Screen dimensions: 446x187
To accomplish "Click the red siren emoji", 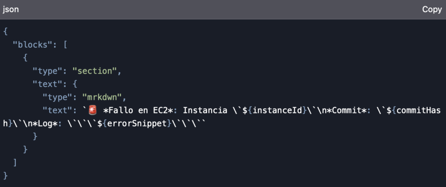I will [93, 110].
